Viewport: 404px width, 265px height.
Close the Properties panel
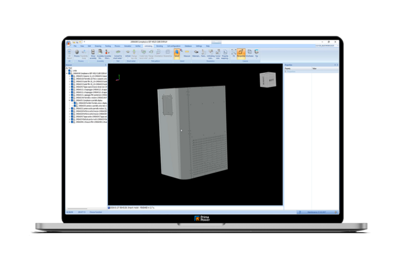(x=337, y=65)
